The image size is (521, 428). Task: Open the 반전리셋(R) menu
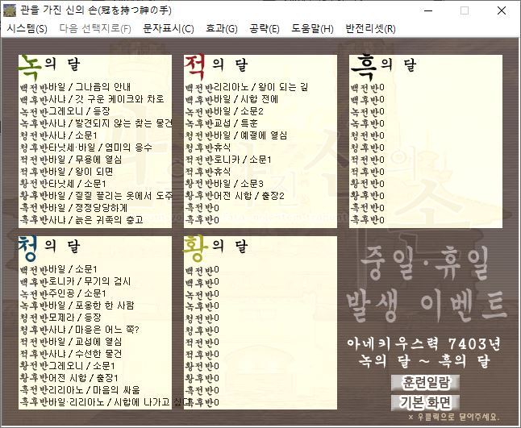(x=370, y=29)
